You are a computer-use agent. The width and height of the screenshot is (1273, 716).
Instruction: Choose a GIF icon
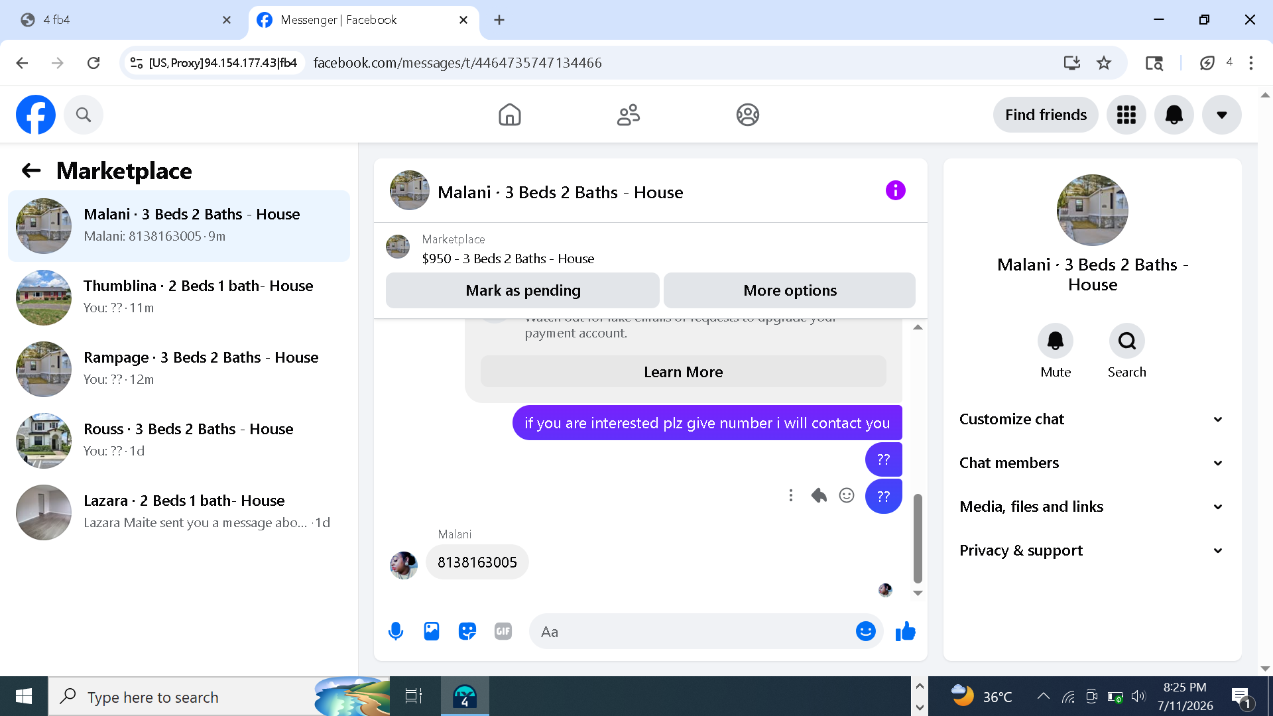(x=503, y=631)
